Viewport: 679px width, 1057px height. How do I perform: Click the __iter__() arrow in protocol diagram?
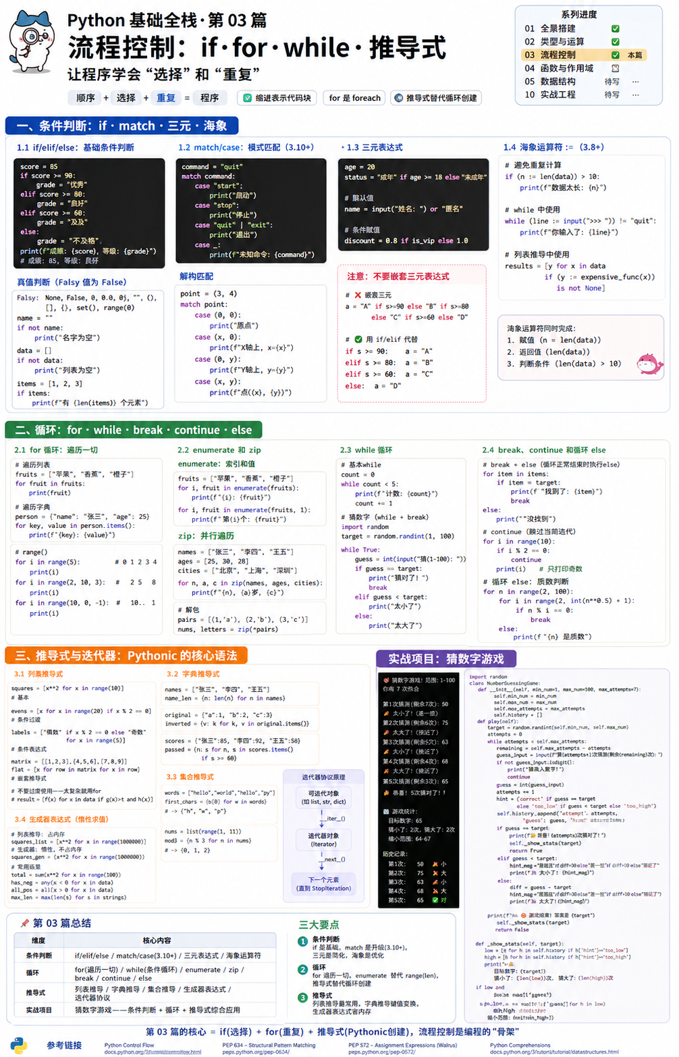[x=322, y=818]
